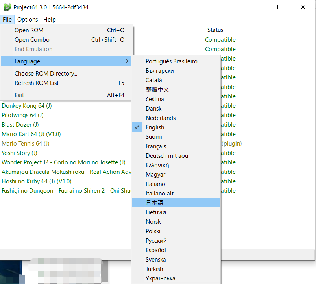
Task: Select Mario Tennis 64 (J) ROM
Action: [26, 144]
